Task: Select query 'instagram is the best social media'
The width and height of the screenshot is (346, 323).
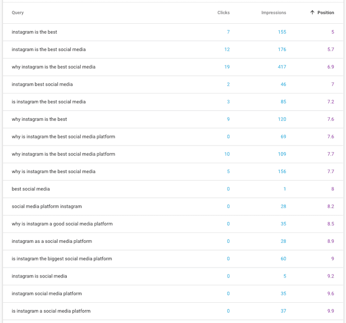Action: [48, 49]
